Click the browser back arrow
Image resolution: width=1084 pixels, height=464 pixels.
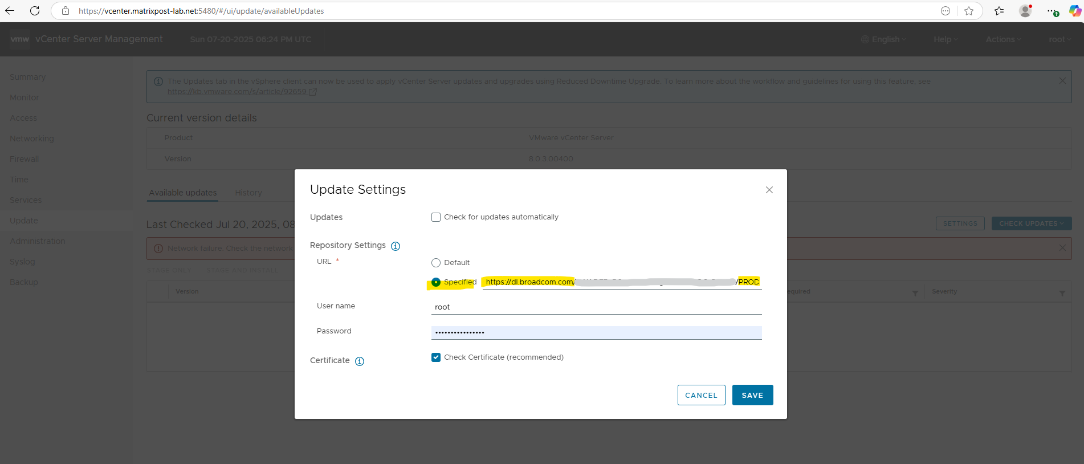coord(10,11)
